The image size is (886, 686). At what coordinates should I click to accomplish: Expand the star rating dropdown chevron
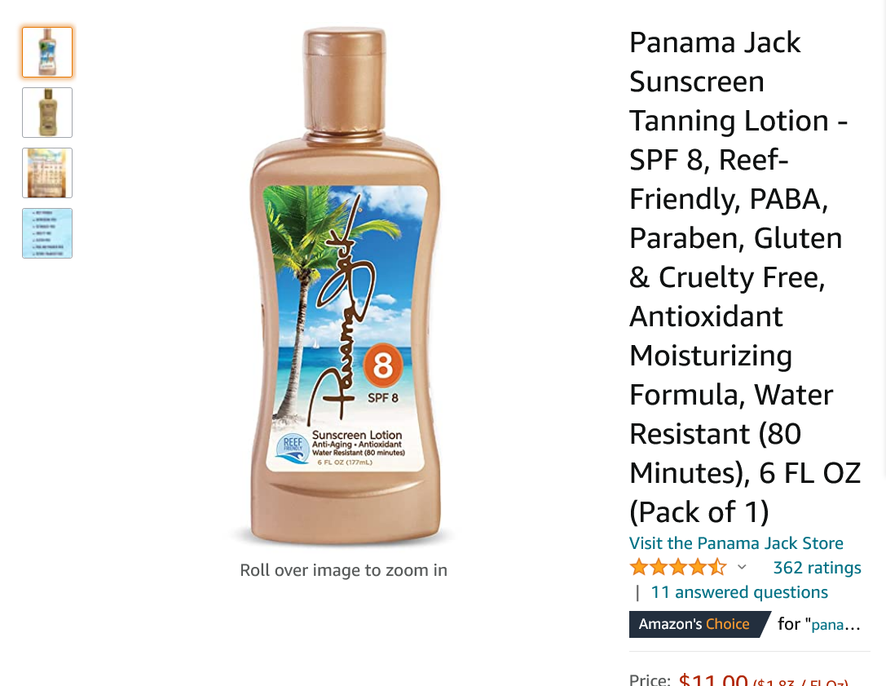[x=742, y=567]
